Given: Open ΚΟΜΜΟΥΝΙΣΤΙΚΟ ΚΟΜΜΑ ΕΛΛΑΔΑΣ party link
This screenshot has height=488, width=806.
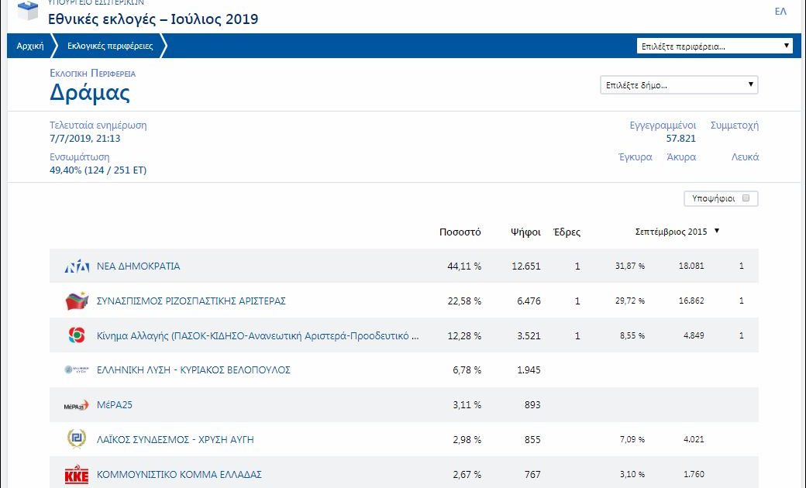Looking at the screenshot, I should pyautogui.click(x=179, y=474).
